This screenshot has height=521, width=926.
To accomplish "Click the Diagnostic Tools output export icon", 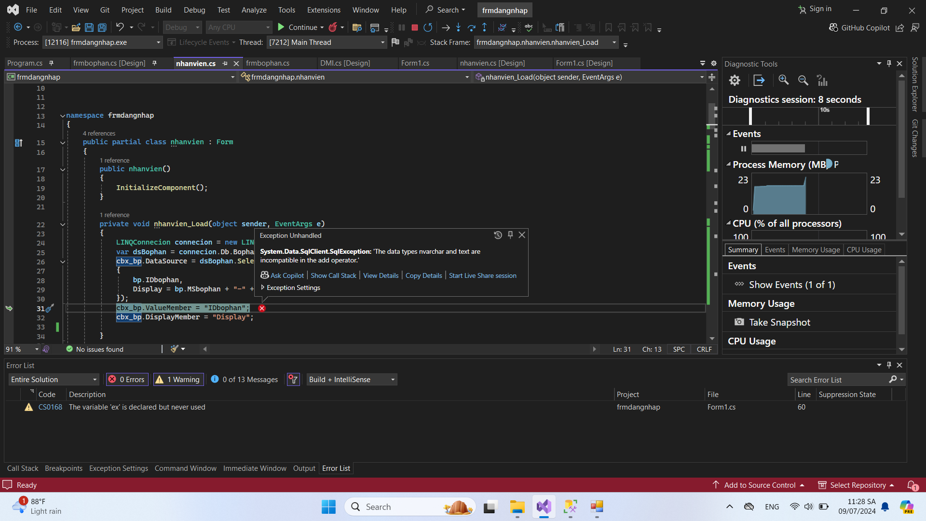I will pos(759,81).
